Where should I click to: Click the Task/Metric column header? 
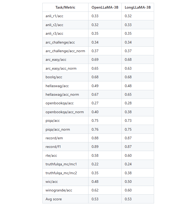(65, 7)
